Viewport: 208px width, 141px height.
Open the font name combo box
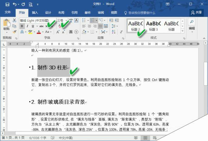38,20
